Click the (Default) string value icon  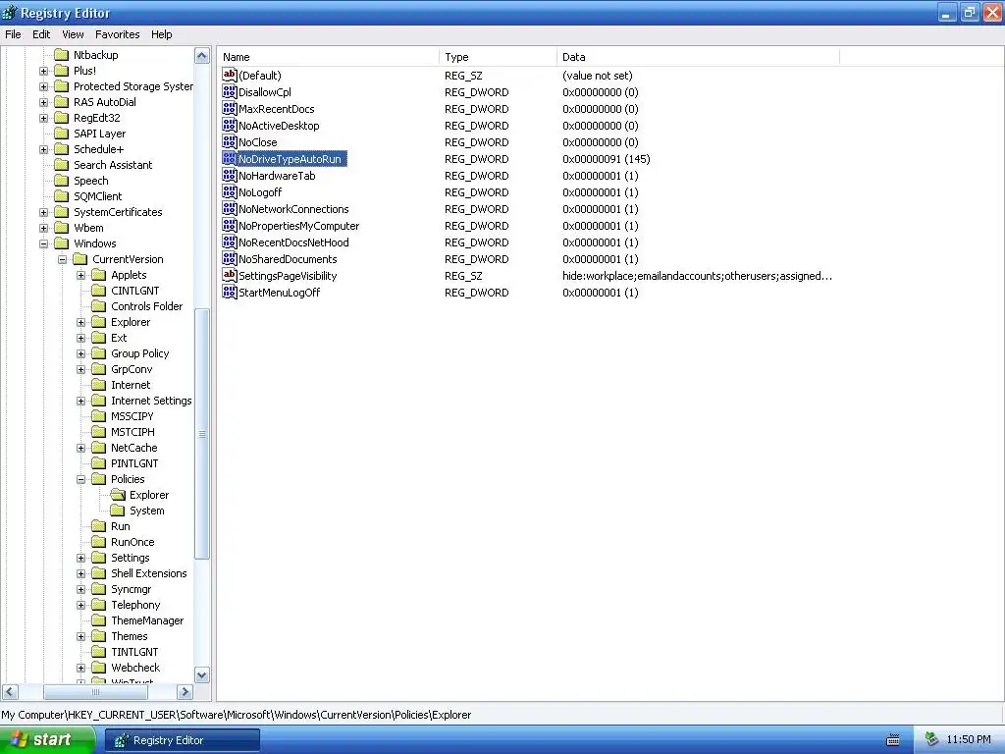point(230,75)
